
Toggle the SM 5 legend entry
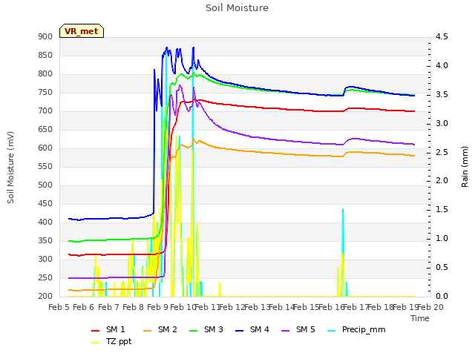[x=298, y=329]
